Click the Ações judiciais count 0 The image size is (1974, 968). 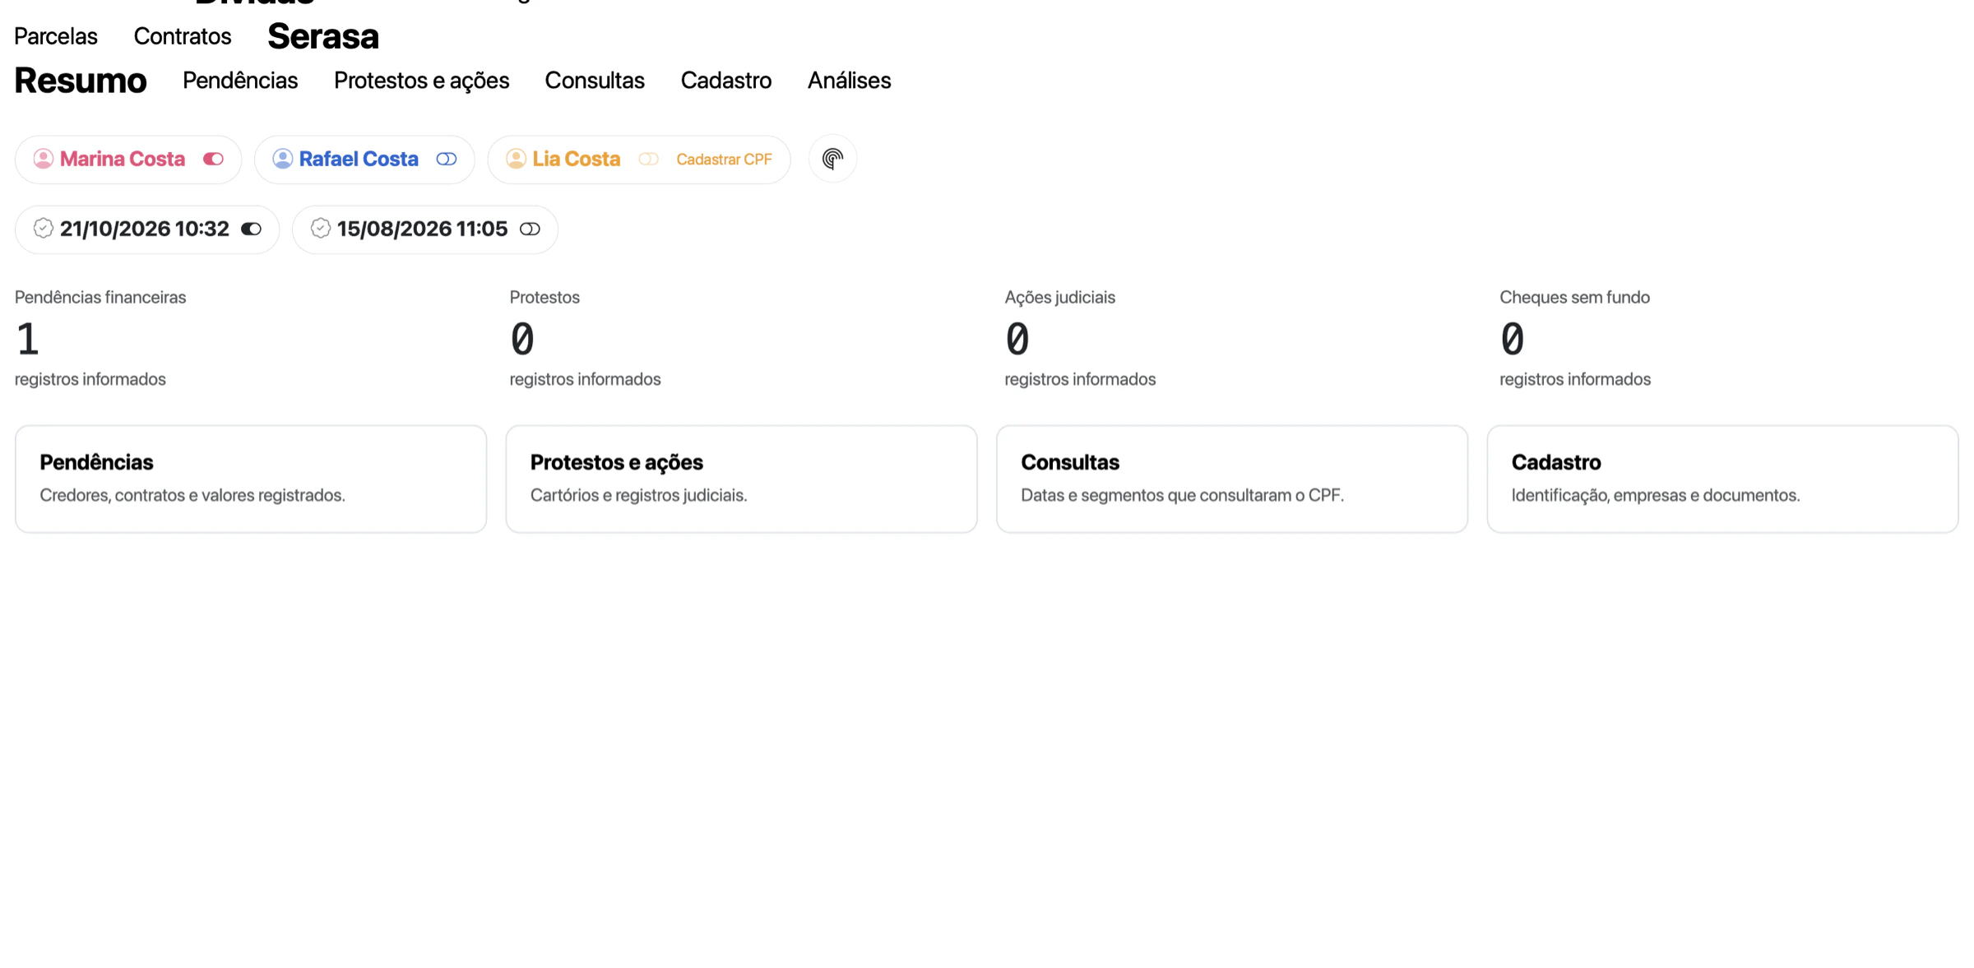[x=1017, y=340]
